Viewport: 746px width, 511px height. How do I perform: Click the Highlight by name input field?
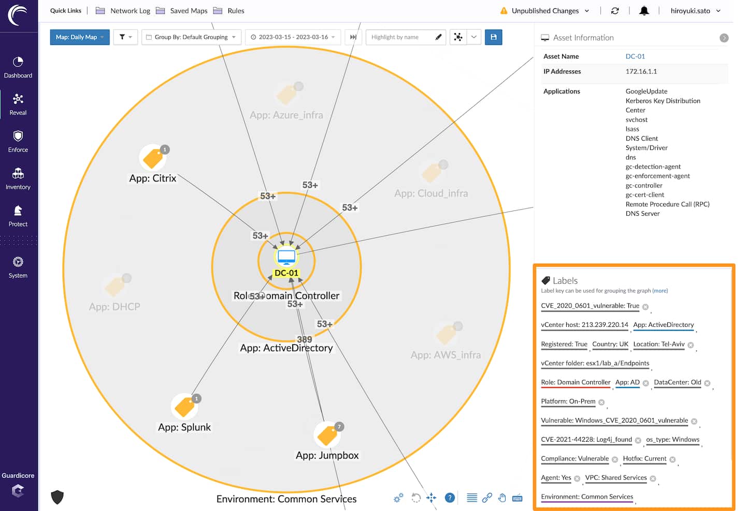click(x=400, y=37)
